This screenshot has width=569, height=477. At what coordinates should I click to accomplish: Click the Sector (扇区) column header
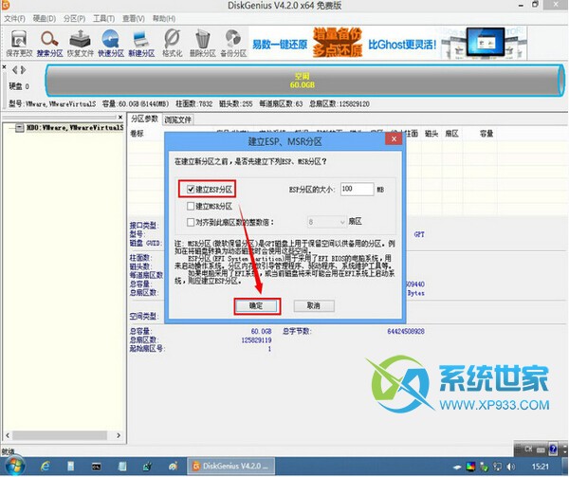click(451, 134)
